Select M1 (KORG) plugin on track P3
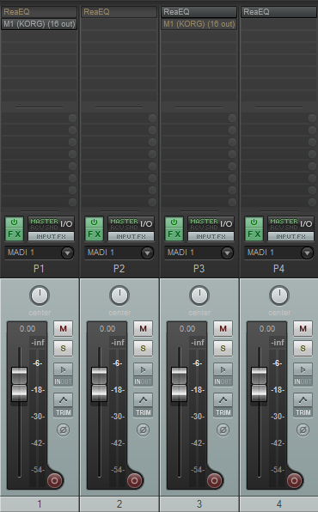 (199, 24)
